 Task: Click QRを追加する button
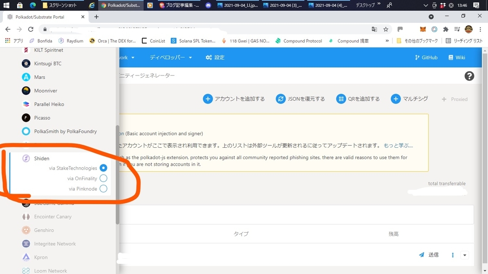358,99
